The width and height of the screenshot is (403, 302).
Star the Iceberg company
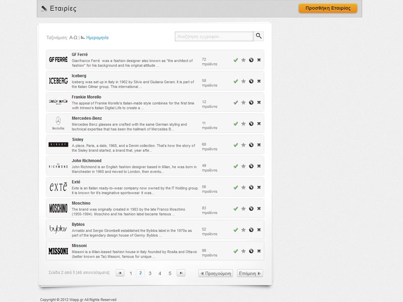click(243, 82)
